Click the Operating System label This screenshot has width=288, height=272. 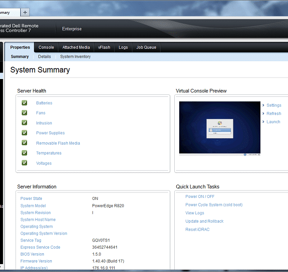pos(36,227)
